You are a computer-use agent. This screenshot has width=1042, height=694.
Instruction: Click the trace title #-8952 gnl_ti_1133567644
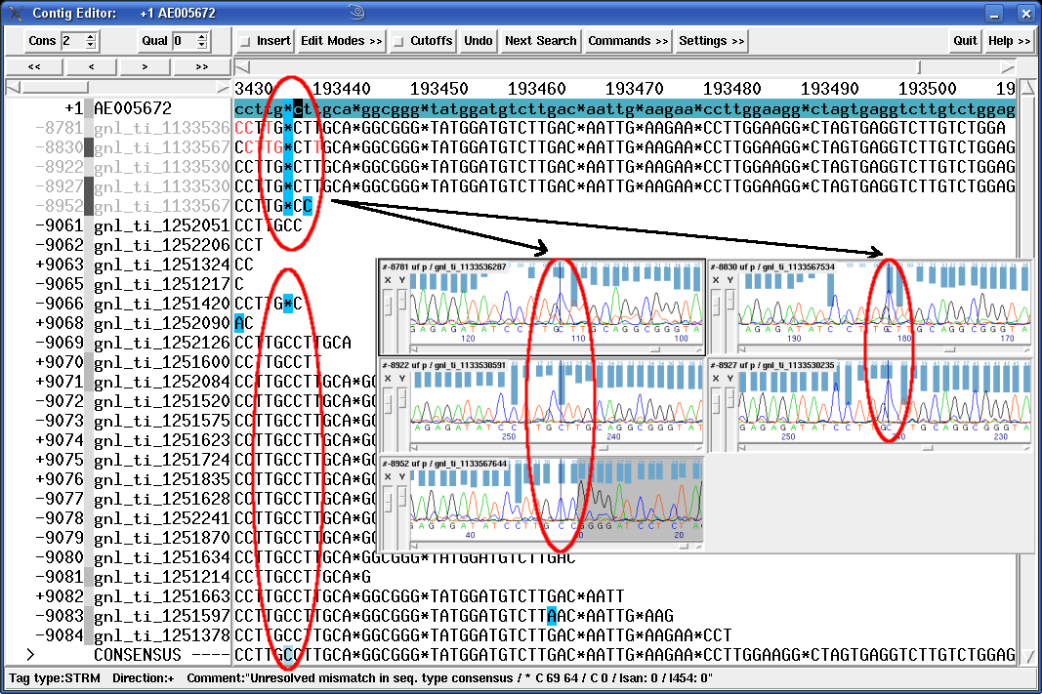444,463
